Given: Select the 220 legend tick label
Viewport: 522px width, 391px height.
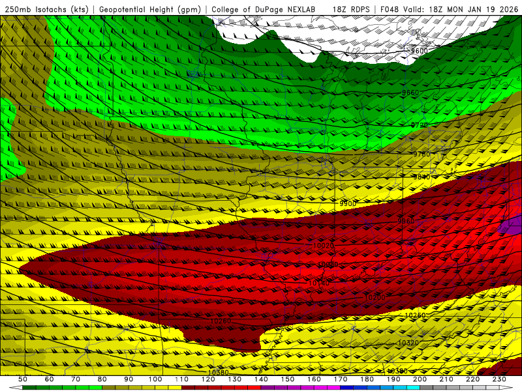Looking at the screenshot, I should tap(472, 379).
